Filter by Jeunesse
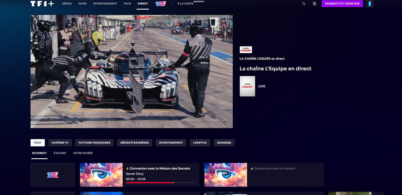402x195 pixels. [224, 143]
